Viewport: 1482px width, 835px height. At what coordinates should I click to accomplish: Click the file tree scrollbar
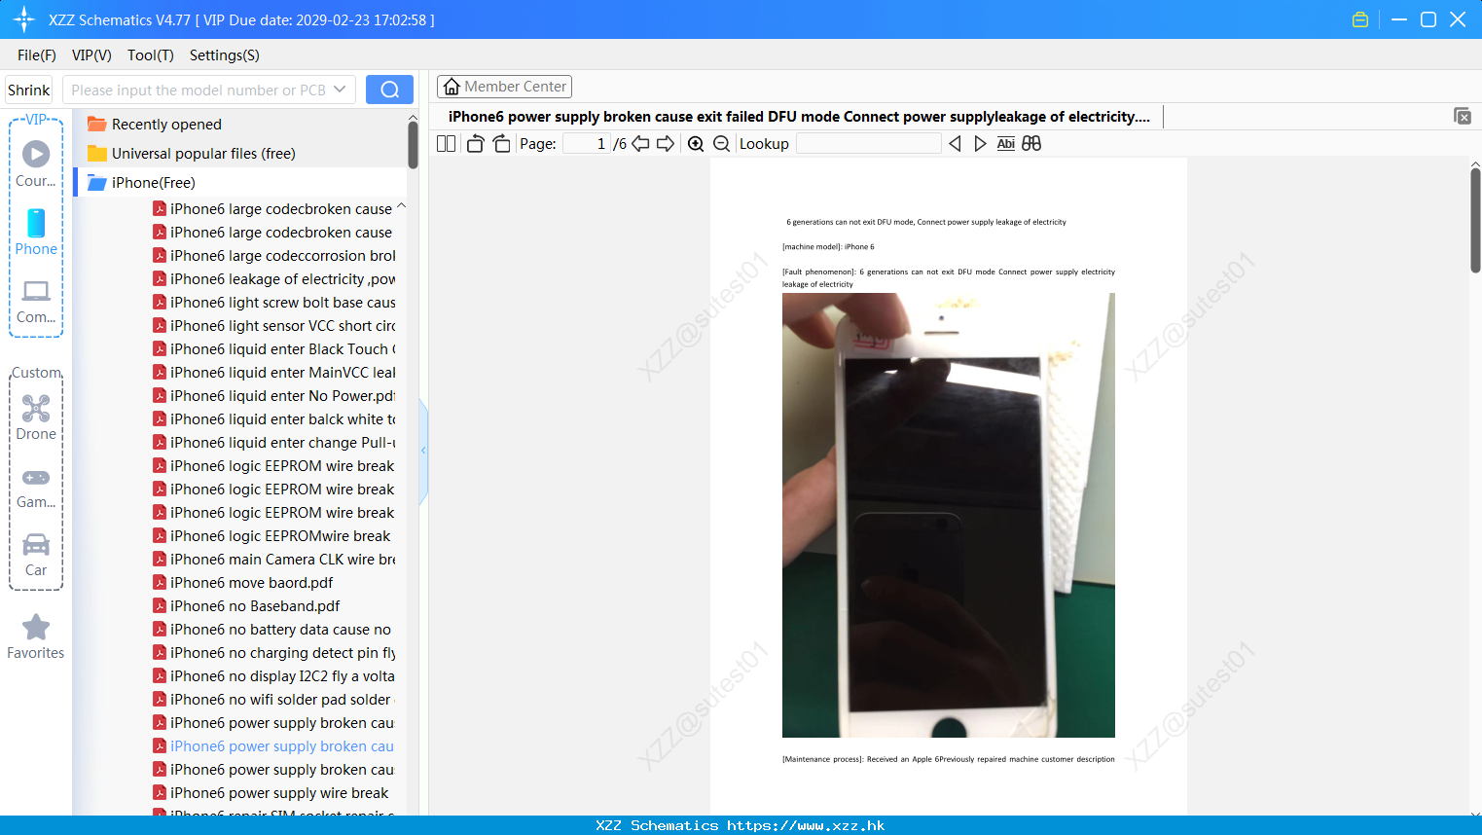(x=413, y=146)
